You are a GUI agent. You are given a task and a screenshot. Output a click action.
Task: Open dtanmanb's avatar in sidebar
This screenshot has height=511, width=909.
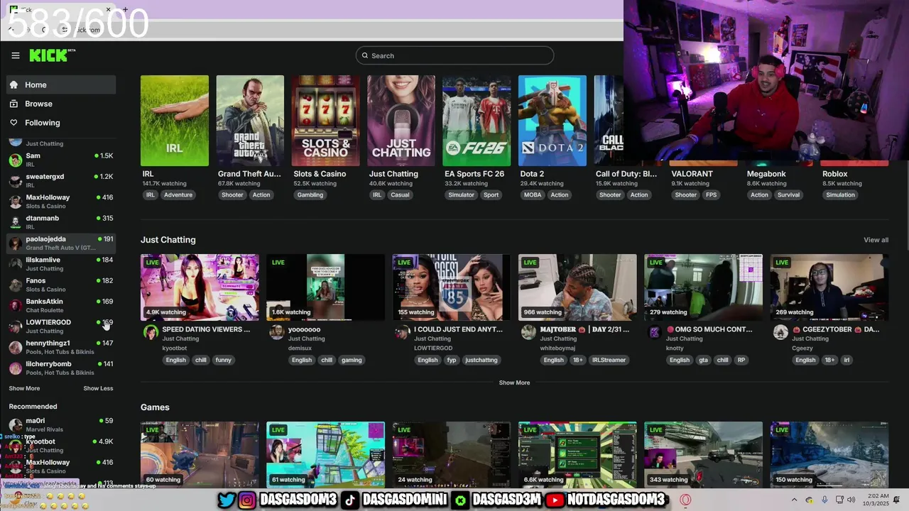(x=15, y=222)
